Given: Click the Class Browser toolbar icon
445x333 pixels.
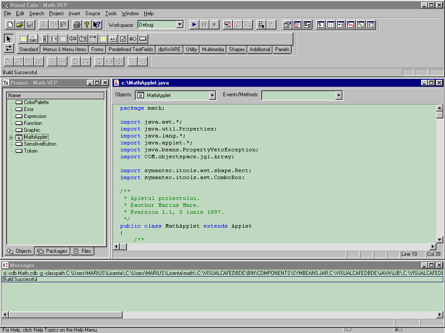Looking at the screenshot, I should (x=297, y=25).
